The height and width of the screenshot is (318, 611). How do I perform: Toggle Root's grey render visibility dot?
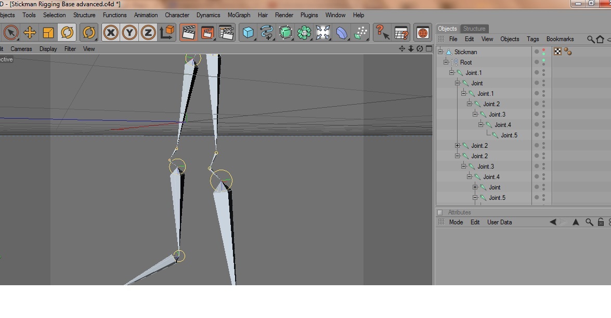543,64
